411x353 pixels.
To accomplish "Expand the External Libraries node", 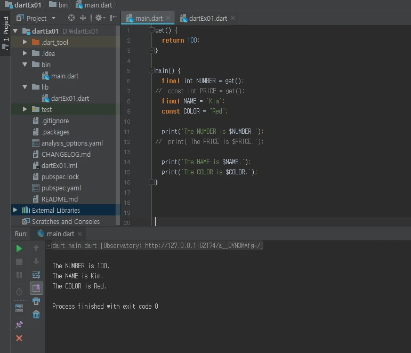I will click(x=15, y=210).
